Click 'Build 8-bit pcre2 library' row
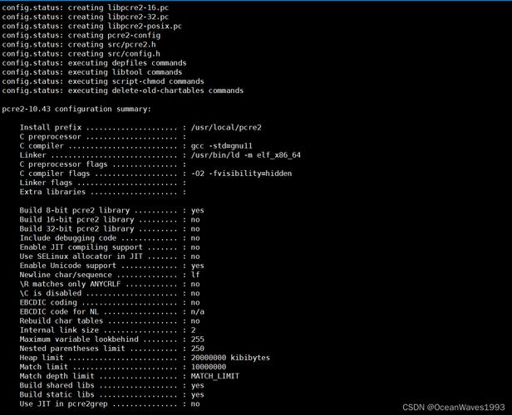This screenshot has height=415, width=512. pyautogui.click(x=112, y=210)
